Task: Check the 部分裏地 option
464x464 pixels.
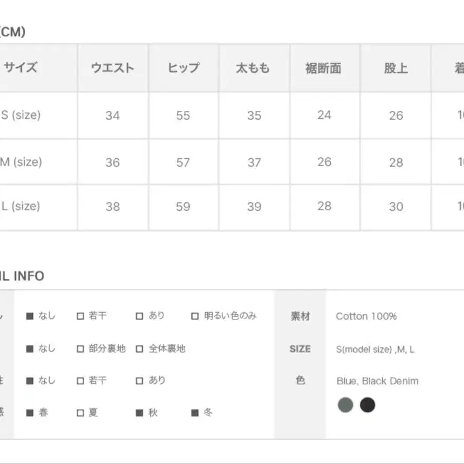Action: [81, 348]
